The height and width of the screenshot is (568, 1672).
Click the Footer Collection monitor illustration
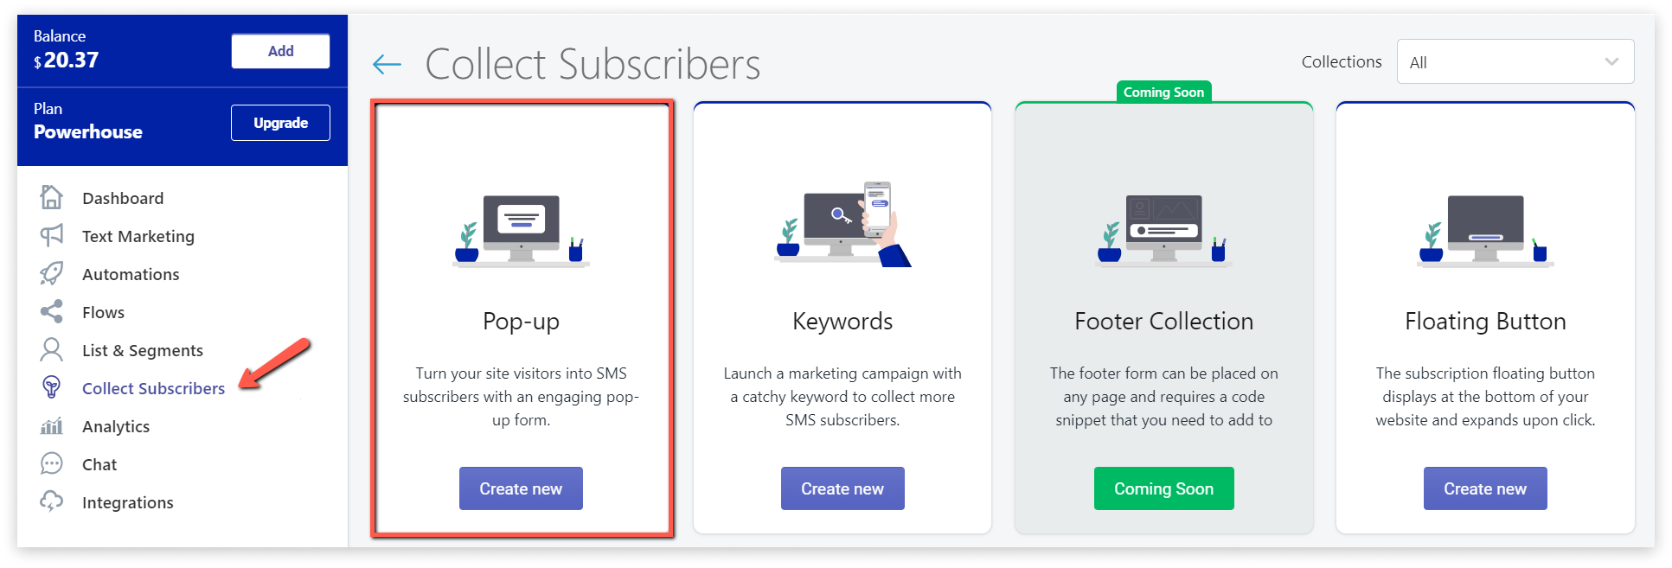pos(1164,231)
